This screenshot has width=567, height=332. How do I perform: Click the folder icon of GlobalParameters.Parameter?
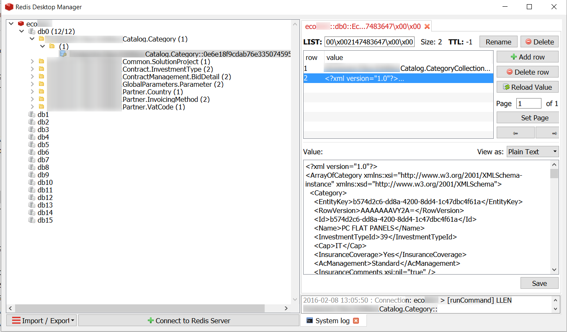click(x=41, y=84)
